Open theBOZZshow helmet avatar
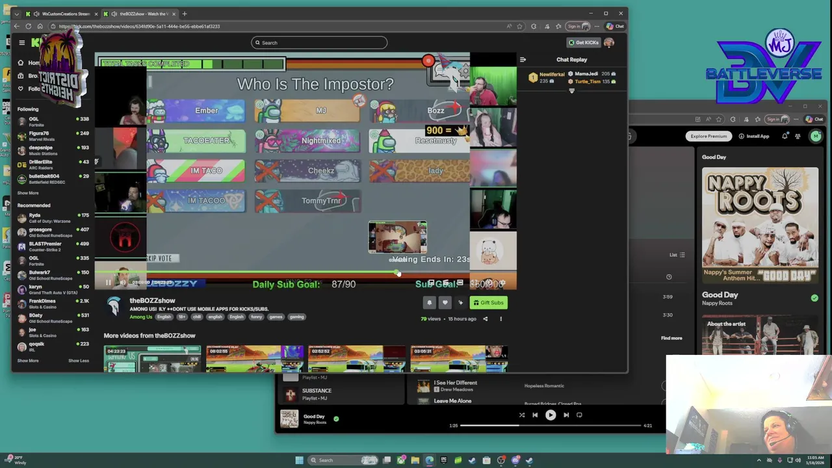Screen dimensions: 832x468 pyautogui.click(x=114, y=306)
